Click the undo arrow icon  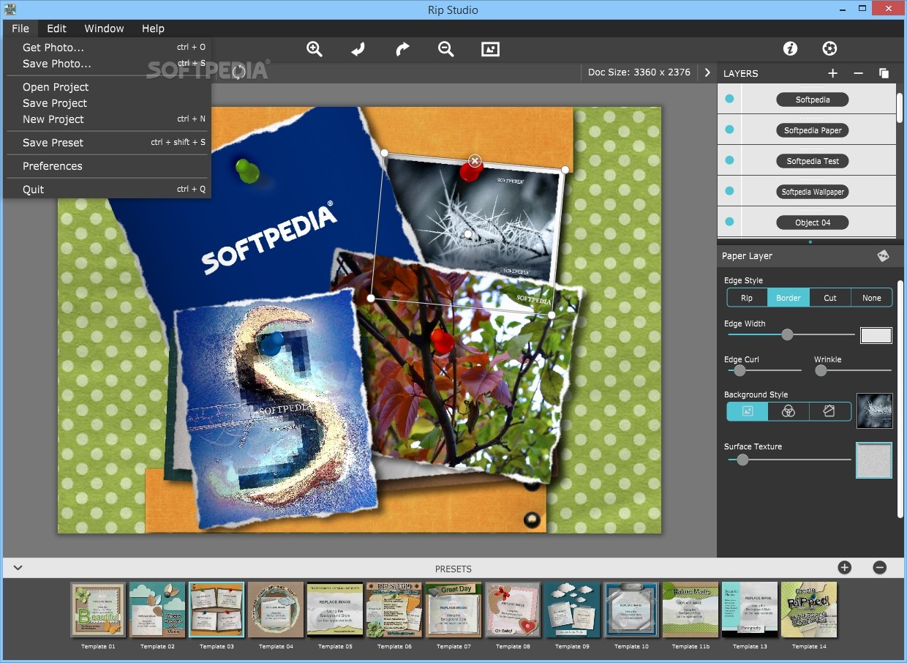[358, 49]
